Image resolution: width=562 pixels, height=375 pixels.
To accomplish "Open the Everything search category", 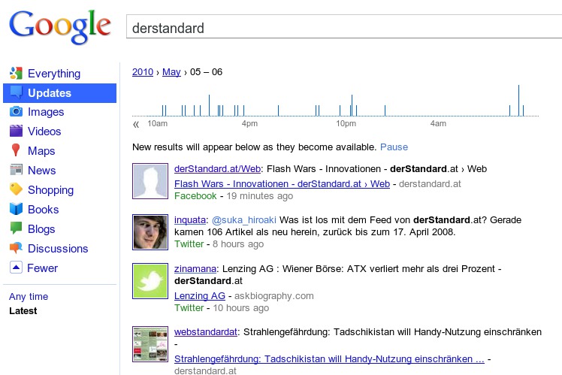I will pos(54,74).
